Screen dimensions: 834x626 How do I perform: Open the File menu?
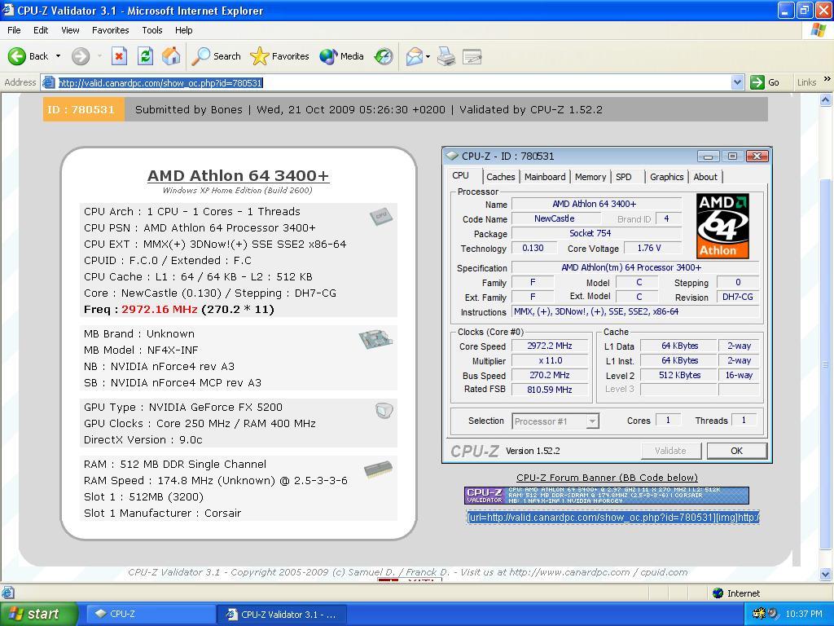coord(14,30)
